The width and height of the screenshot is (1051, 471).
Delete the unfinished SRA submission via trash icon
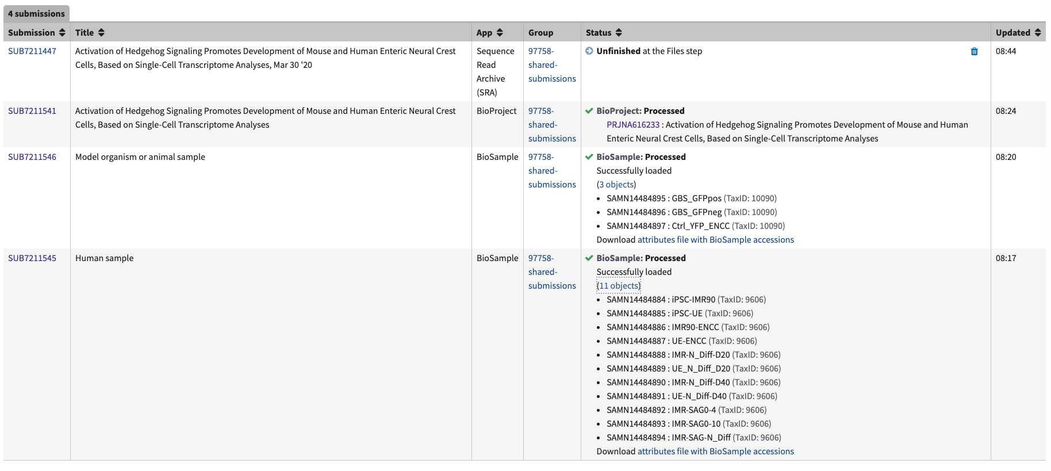tap(974, 51)
